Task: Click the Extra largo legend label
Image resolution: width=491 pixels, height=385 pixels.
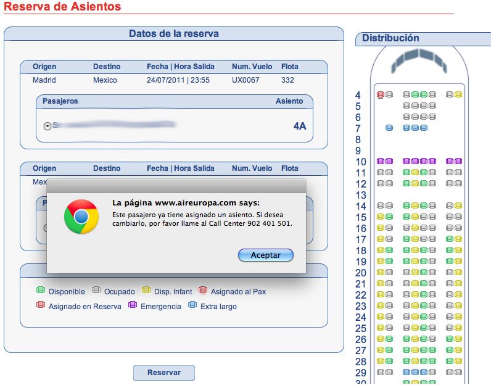Action: click(218, 307)
